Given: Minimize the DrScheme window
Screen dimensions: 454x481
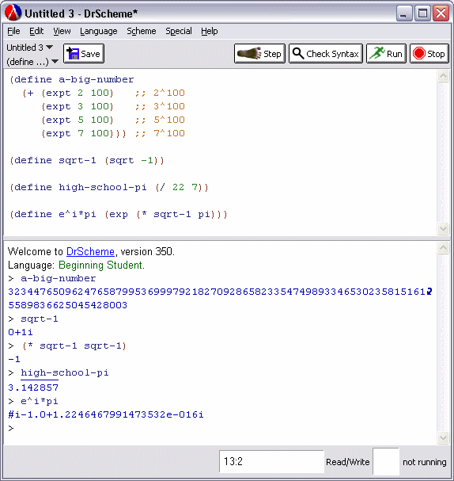Looking at the screenshot, I should tap(404, 13).
